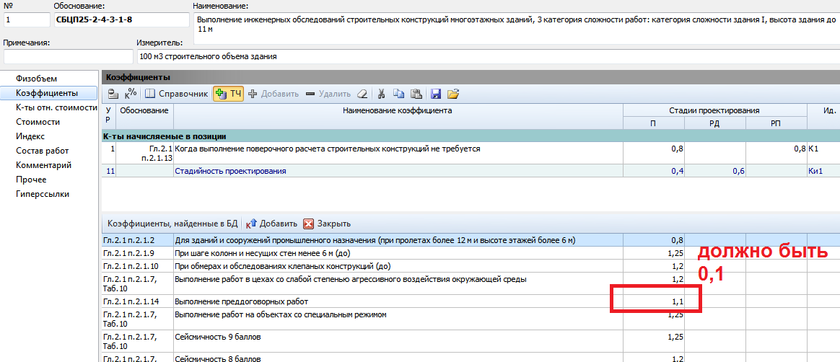Click the open folder icon
Image resolution: width=840 pixels, height=362 pixels.
454,94
